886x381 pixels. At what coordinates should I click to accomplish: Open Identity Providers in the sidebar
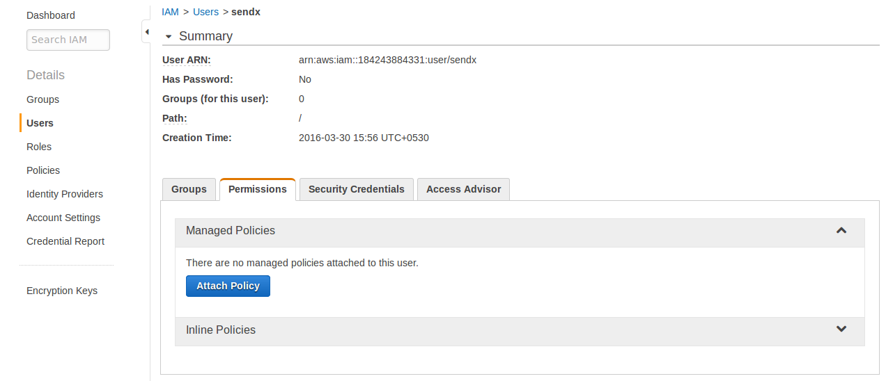click(x=65, y=194)
